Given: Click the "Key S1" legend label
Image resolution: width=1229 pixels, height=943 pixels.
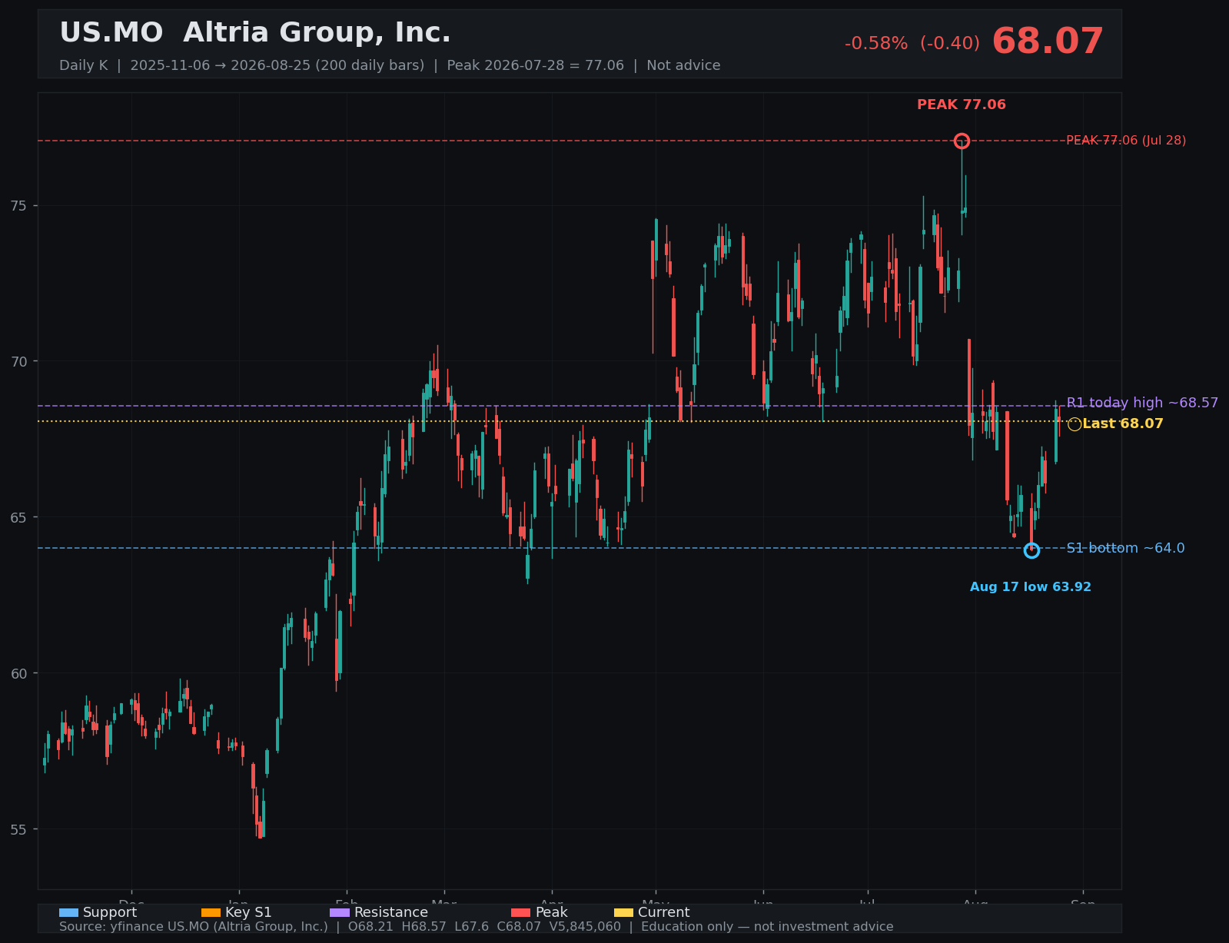Looking at the screenshot, I should click(248, 912).
